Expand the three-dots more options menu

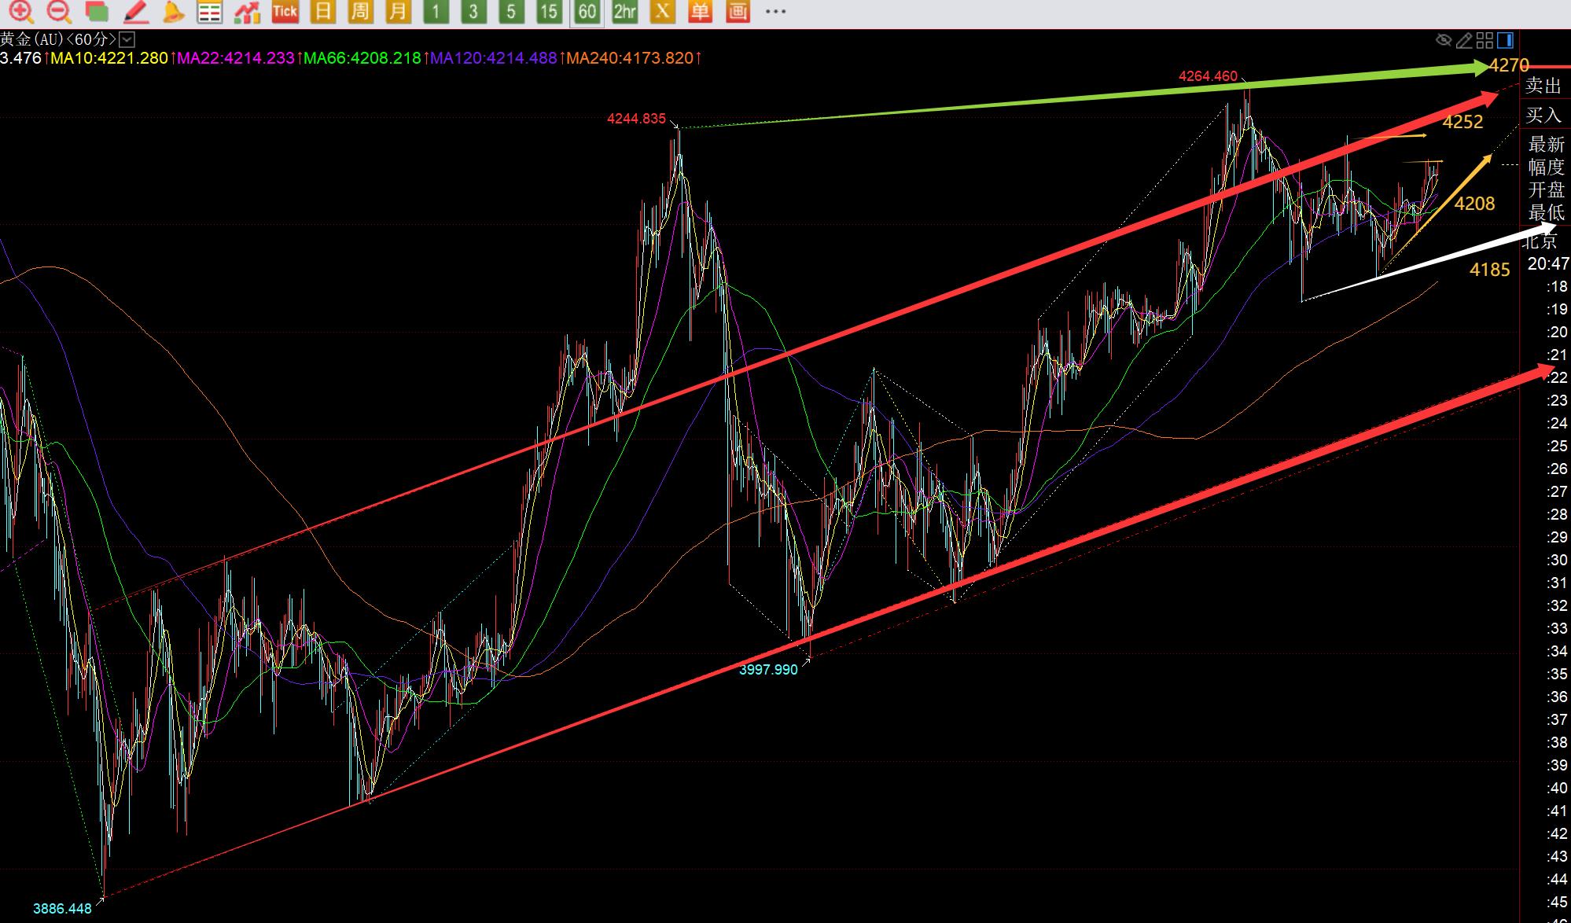(x=775, y=11)
